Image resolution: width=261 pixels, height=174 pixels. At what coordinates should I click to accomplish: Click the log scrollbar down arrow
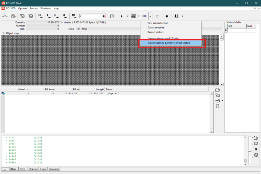[245, 164]
